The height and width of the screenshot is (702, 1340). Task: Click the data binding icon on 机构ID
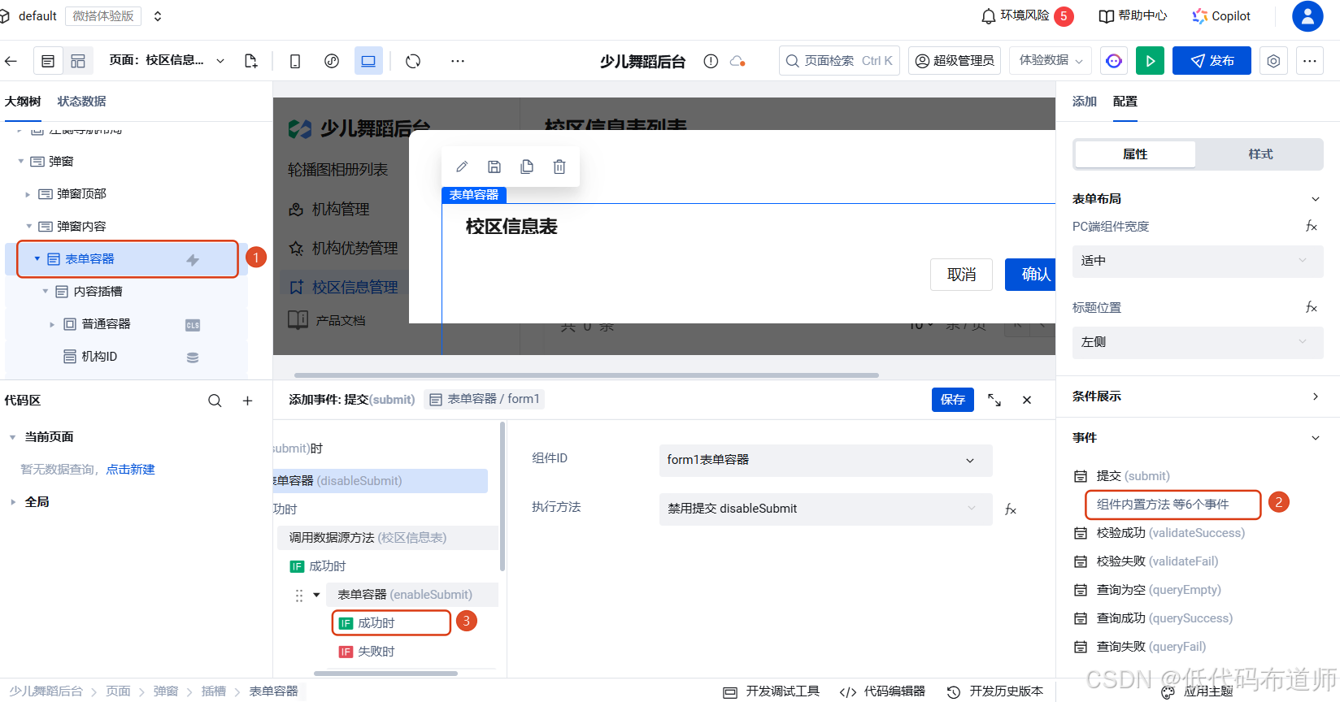coord(193,357)
